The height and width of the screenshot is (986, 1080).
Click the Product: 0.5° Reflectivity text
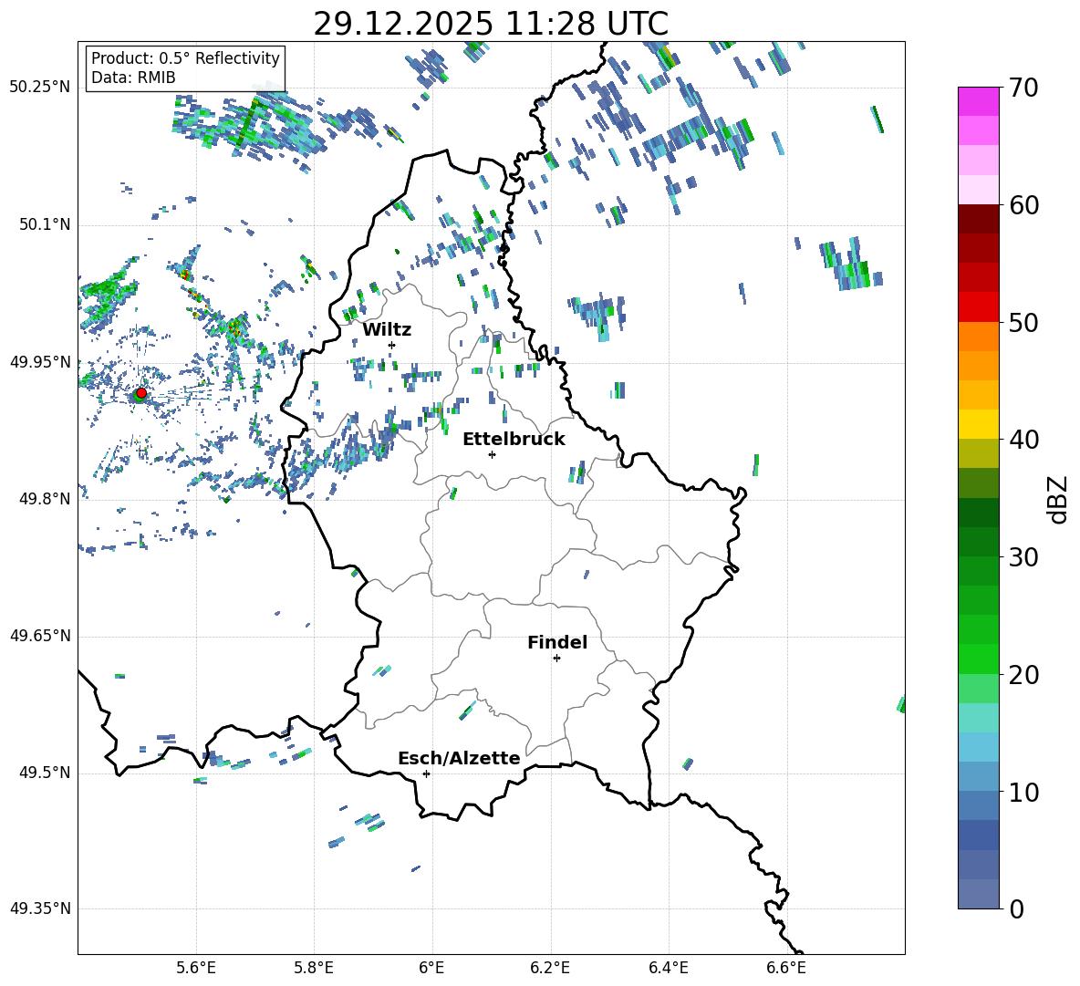pyautogui.click(x=185, y=58)
